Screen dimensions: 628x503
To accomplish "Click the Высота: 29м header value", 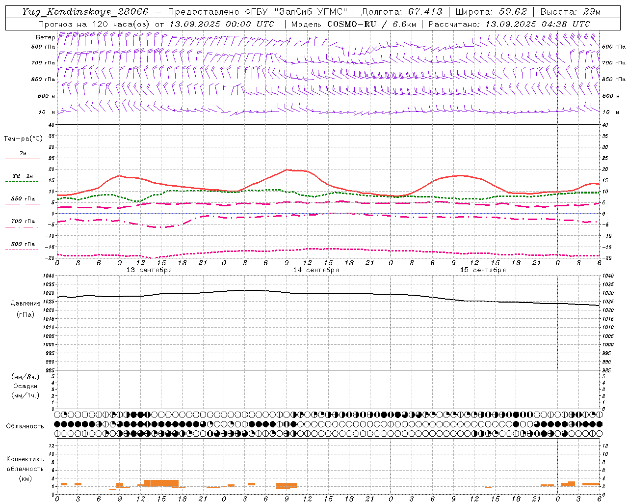I will tap(570, 12).
